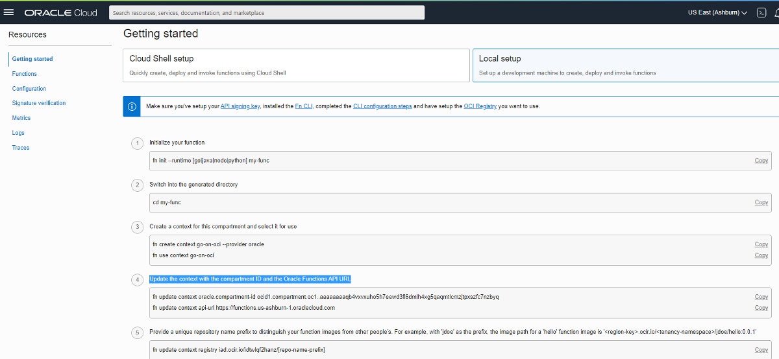This screenshot has height=359, width=779.
Task: Open the API signing key link
Action: [240, 106]
